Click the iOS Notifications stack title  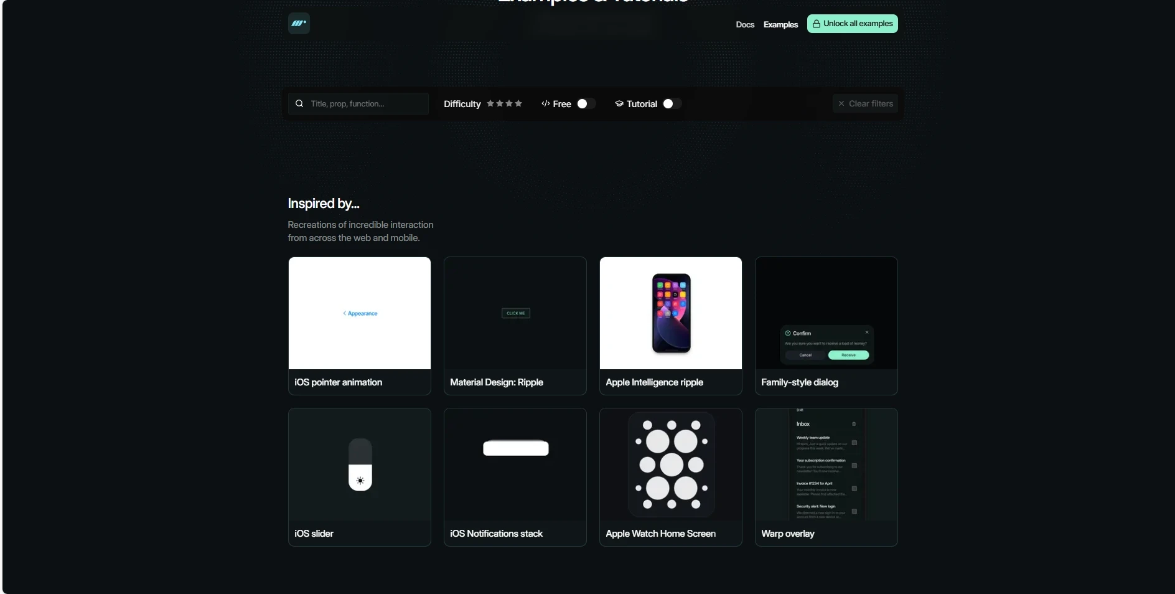pos(497,534)
